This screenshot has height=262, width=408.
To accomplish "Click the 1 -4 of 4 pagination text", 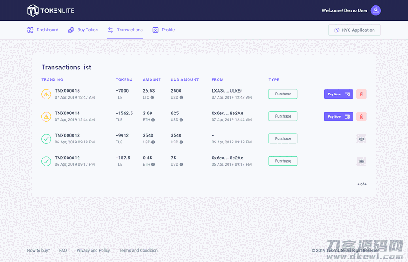I will 360,184.
